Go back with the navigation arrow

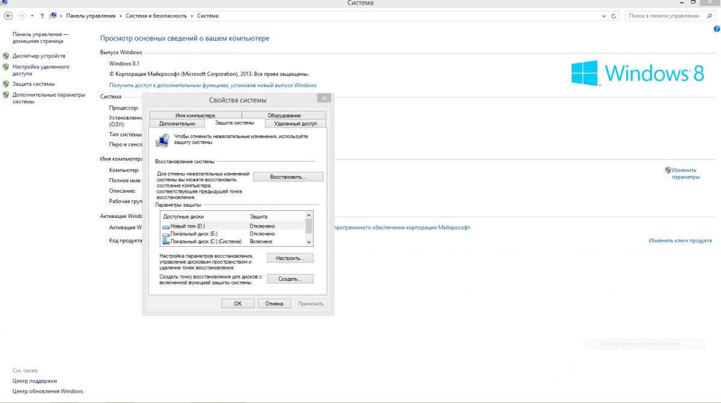[x=8, y=16]
